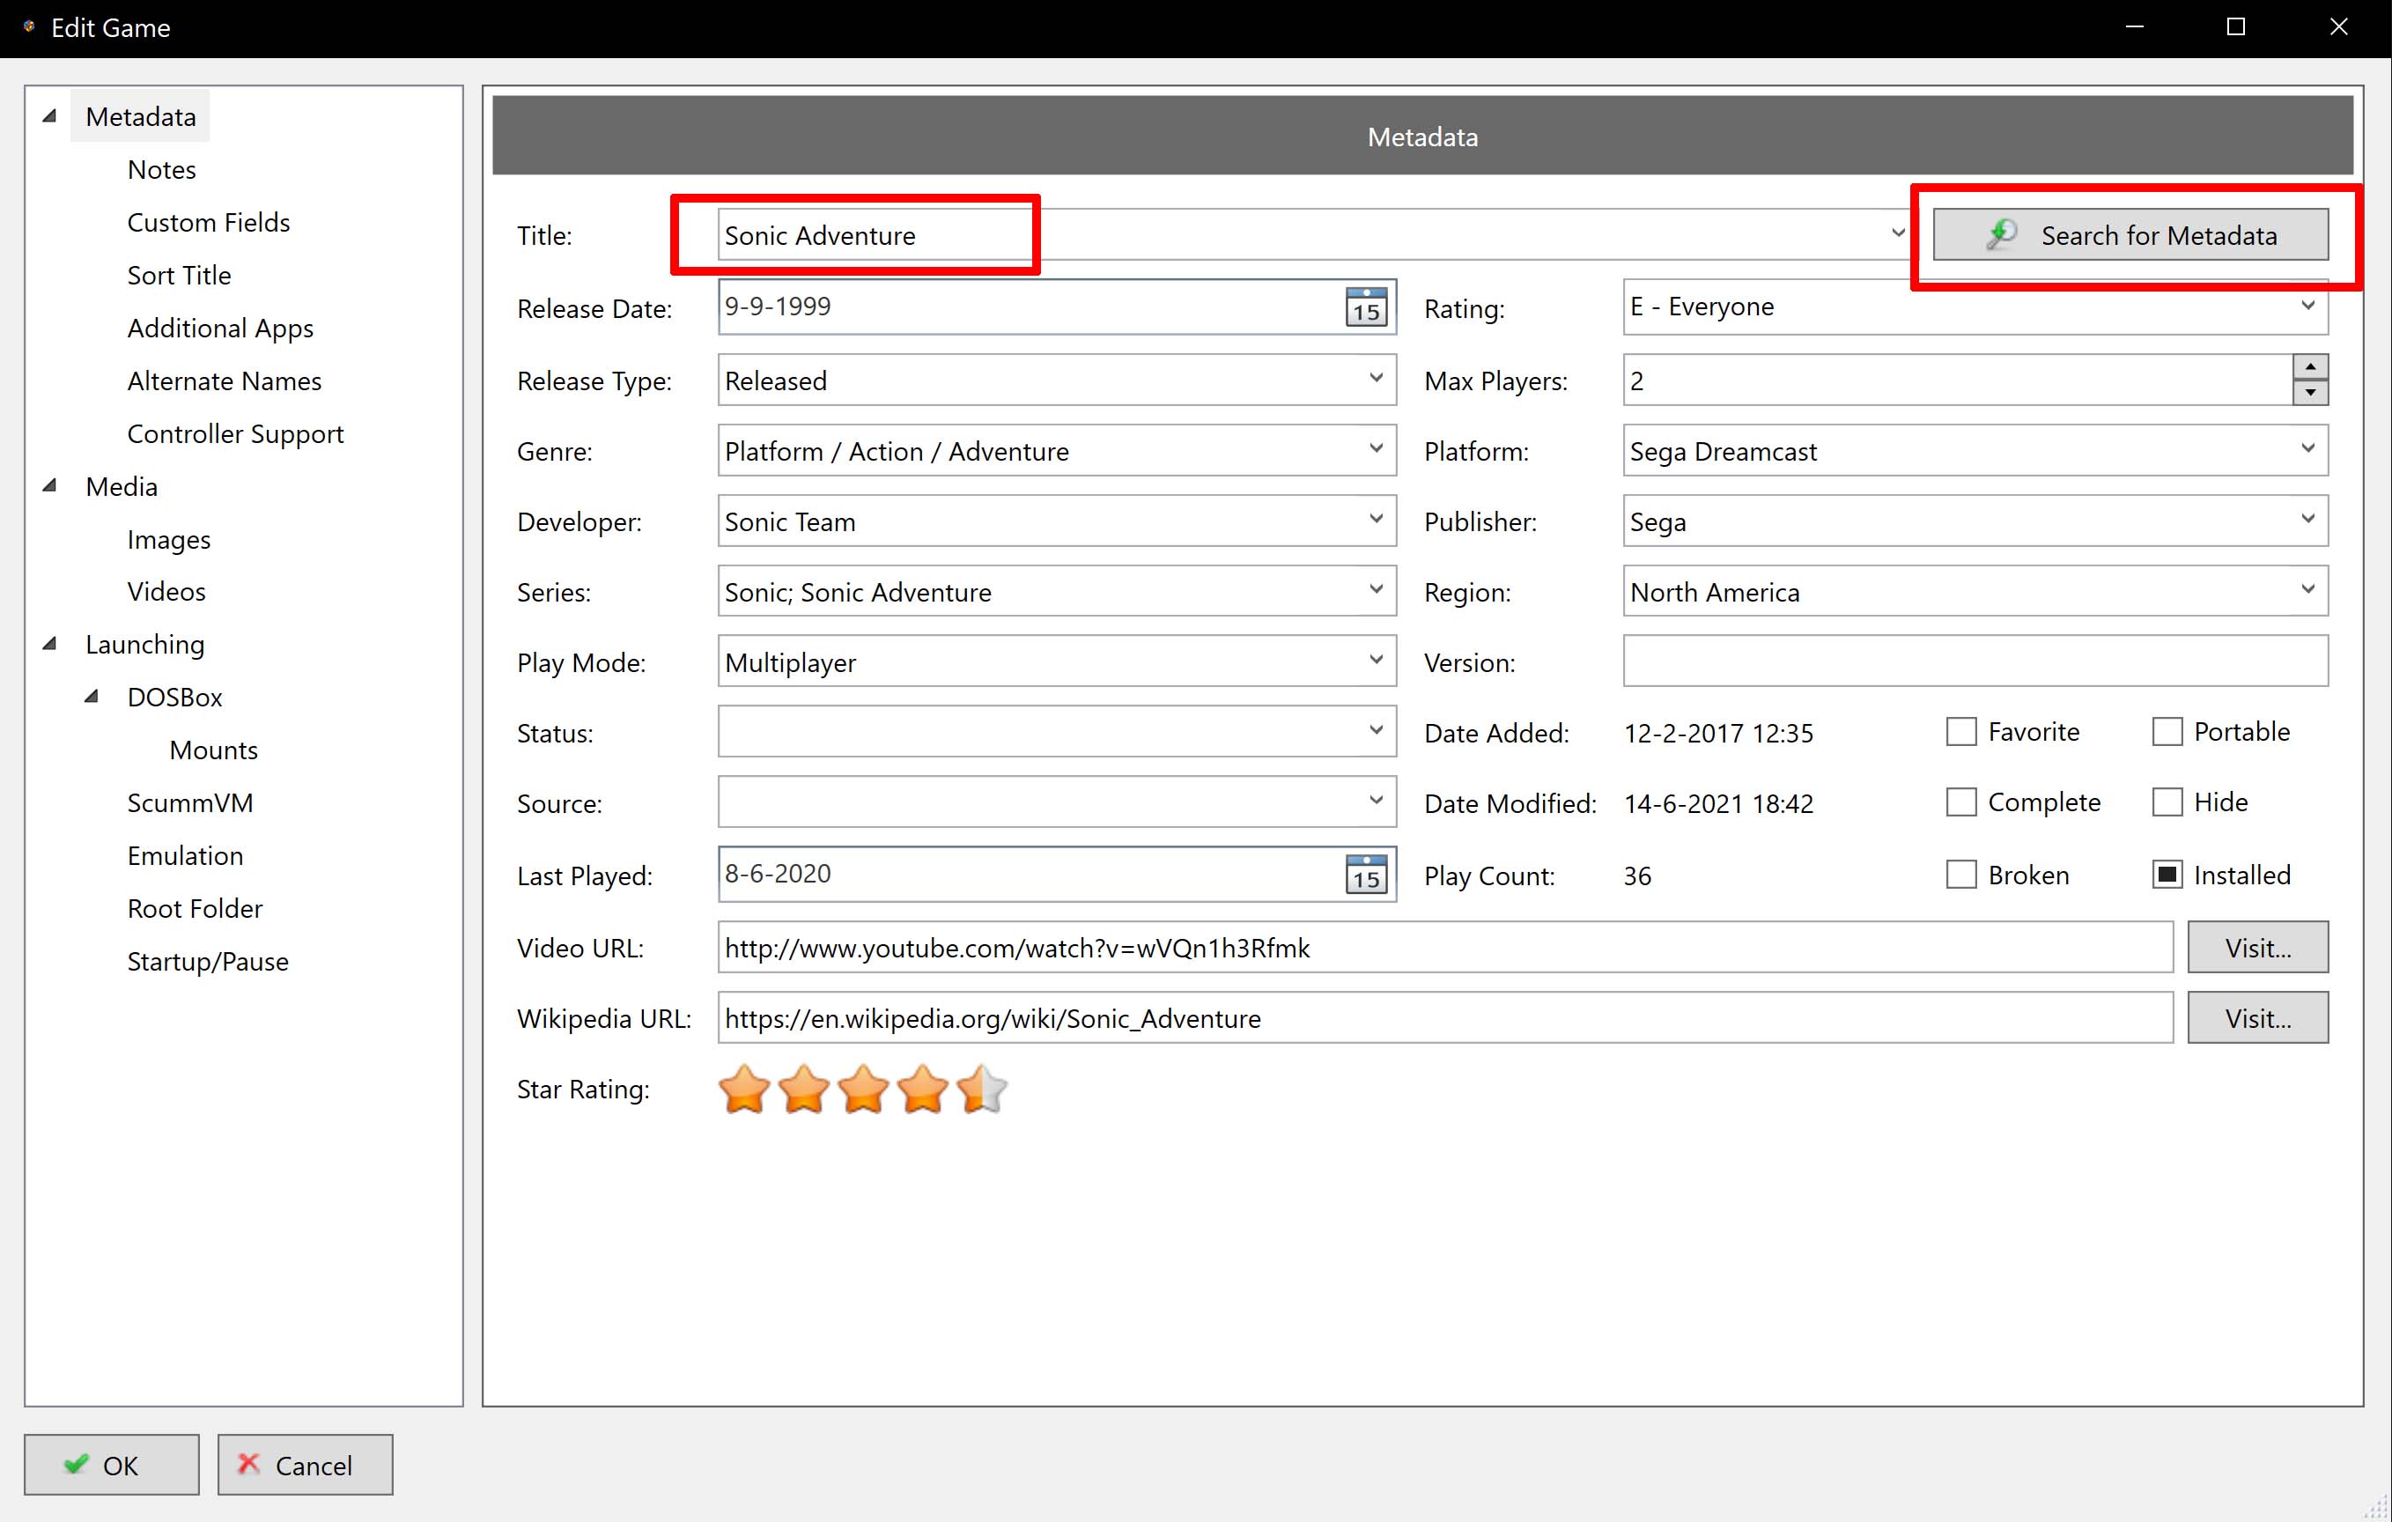The height and width of the screenshot is (1522, 2392).
Task: Open the Rating dropdown
Action: tap(2307, 306)
